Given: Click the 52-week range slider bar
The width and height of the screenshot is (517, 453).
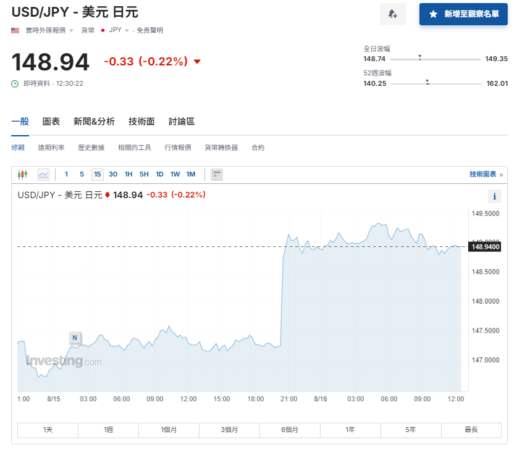Looking at the screenshot, I should coord(435,83).
